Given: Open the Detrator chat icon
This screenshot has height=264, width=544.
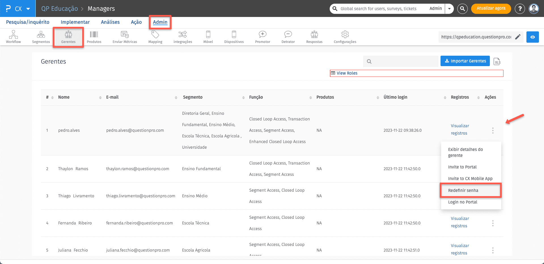Looking at the screenshot, I should (288, 37).
